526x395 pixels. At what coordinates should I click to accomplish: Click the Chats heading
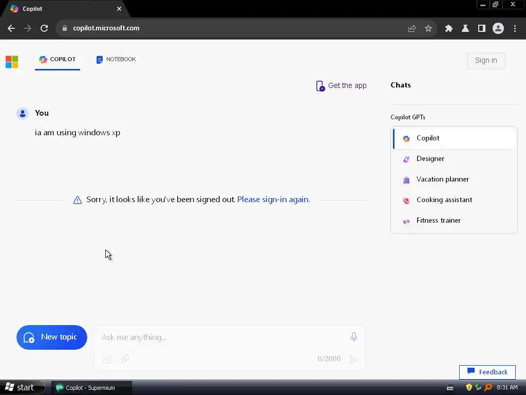401,85
